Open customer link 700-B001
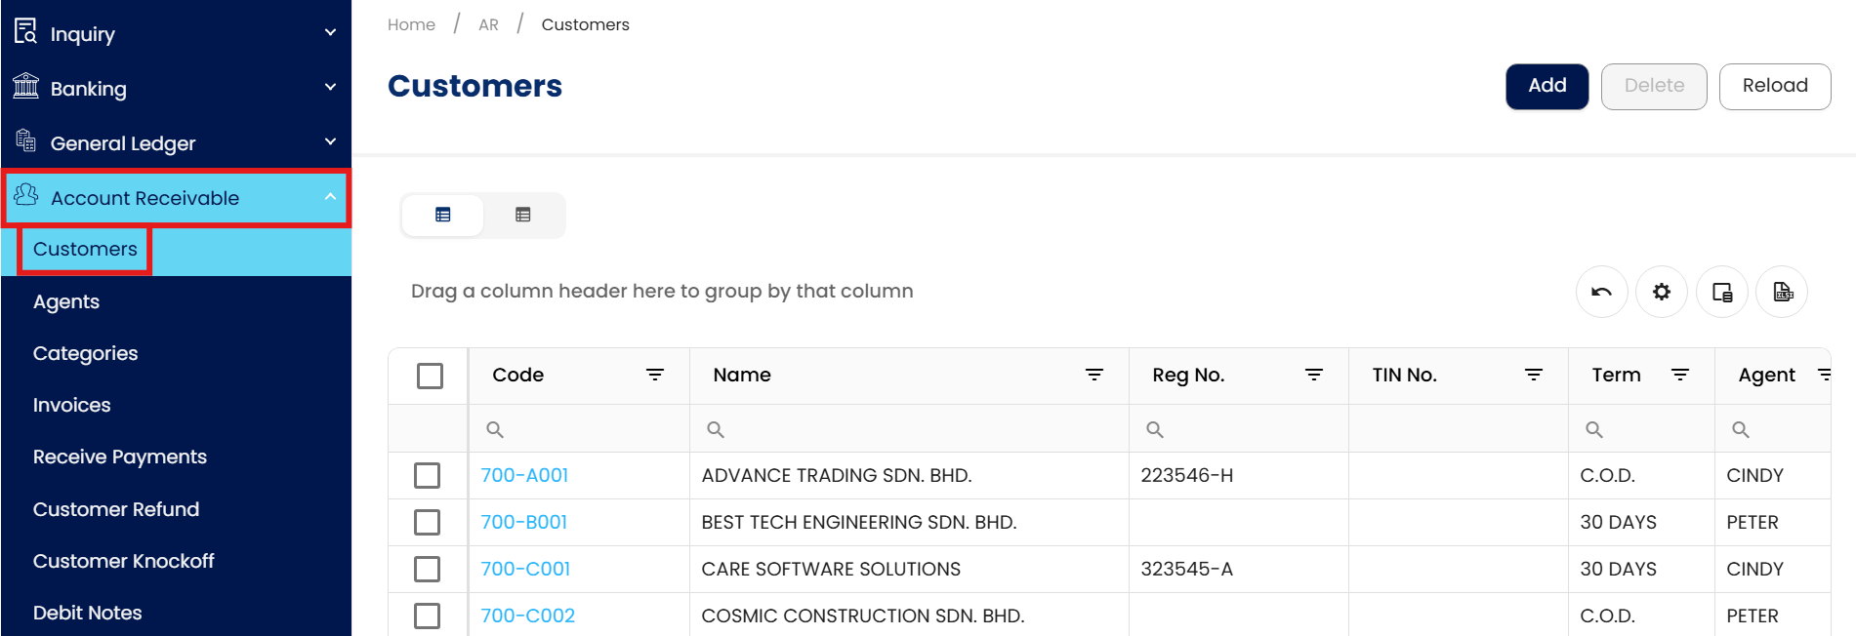This screenshot has width=1856, height=636. click(x=524, y=522)
